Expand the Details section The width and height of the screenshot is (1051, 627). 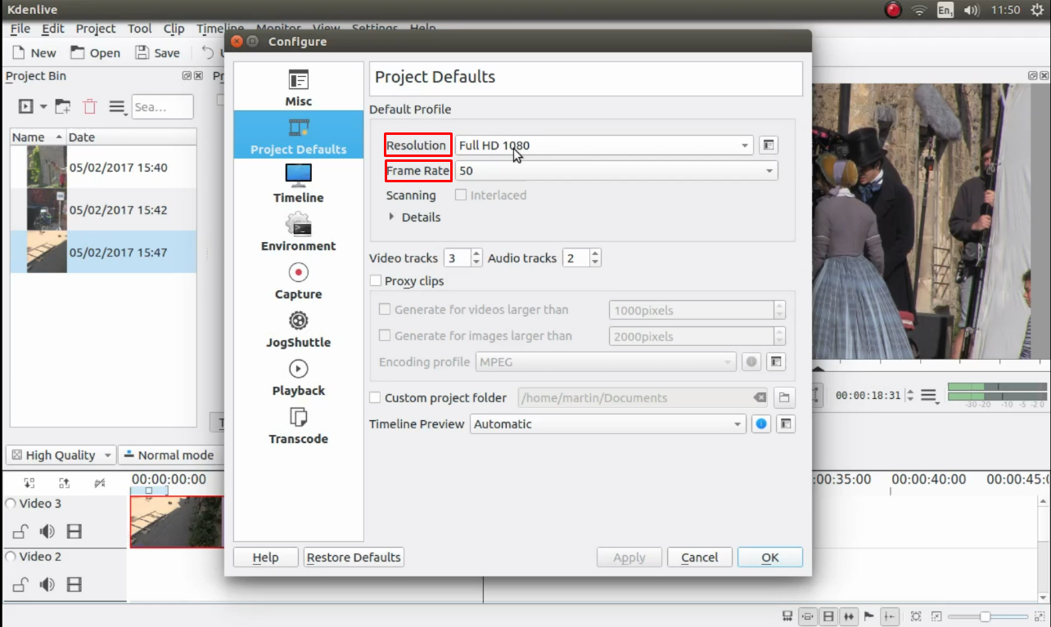(x=415, y=217)
